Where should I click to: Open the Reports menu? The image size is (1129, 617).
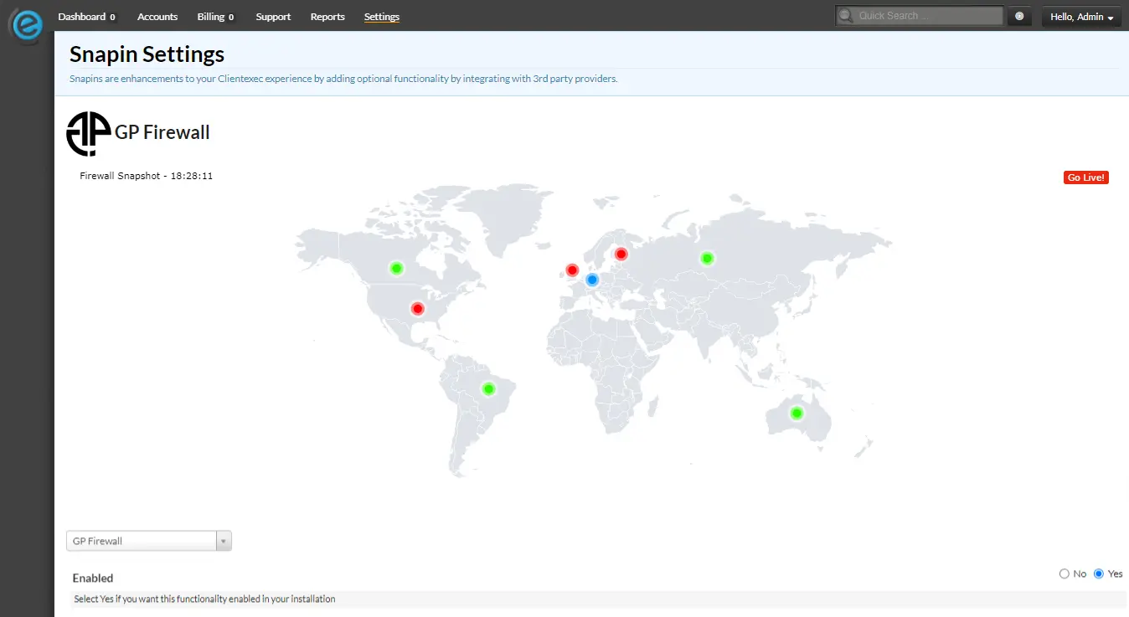tap(327, 17)
